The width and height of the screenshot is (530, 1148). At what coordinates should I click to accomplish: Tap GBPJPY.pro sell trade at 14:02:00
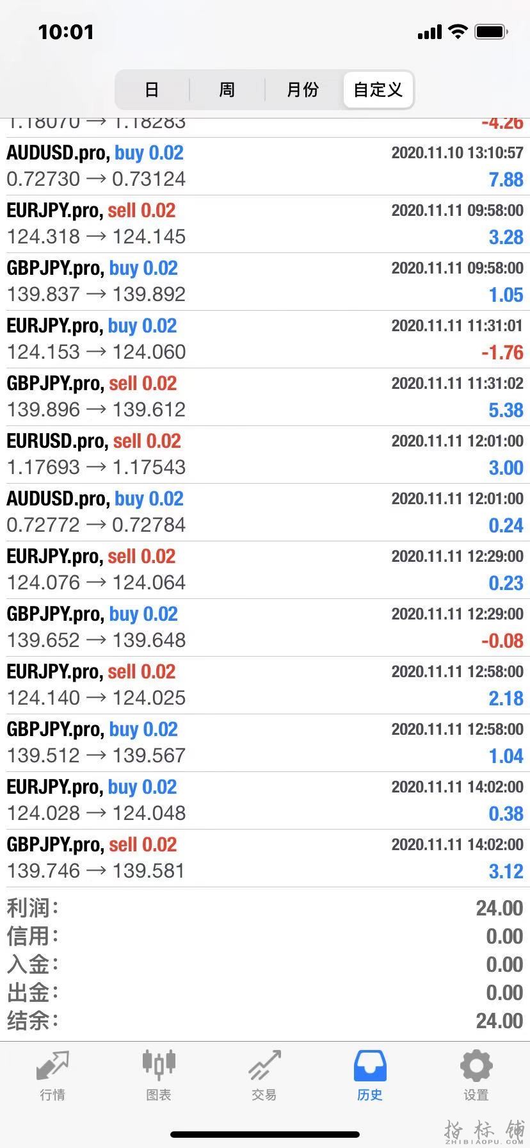click(x=265, y=858)
